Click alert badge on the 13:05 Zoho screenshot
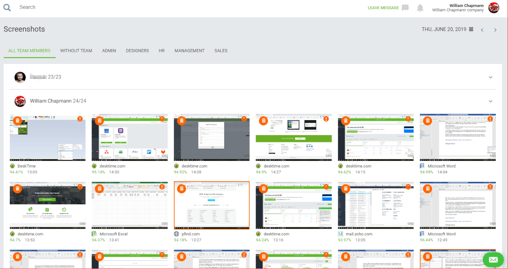The height and width of the screenshot is (269, 508). [x=408, y=187]
